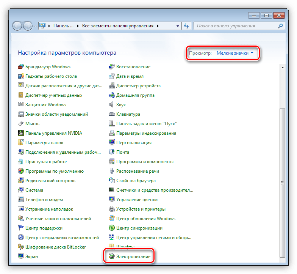Open the Приступая к работе link
The image size is (297, 274).
point(46,162)
